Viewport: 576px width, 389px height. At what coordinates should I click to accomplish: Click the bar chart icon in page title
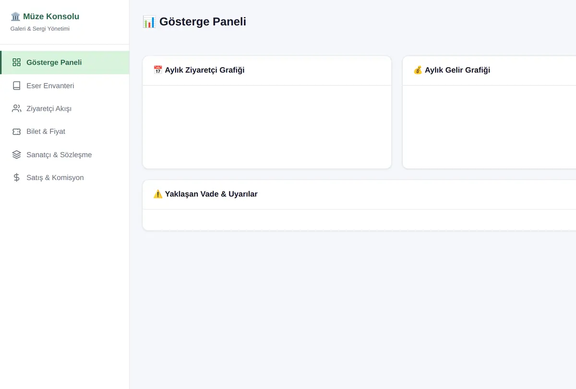coord(149,22)
